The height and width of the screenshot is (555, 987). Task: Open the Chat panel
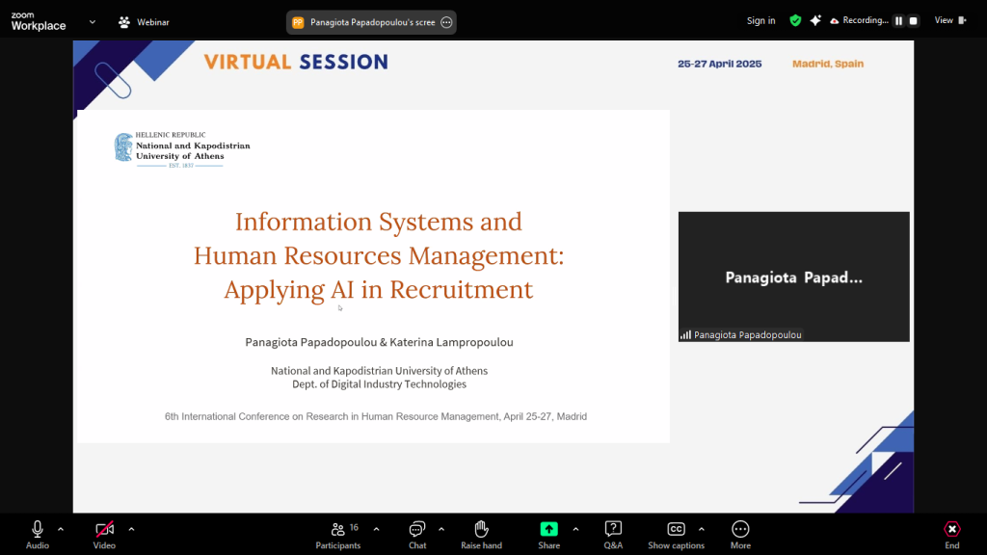tap(417, 529)
